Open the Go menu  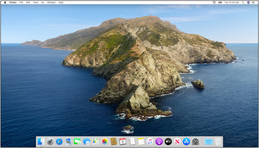tap(43, 2)
